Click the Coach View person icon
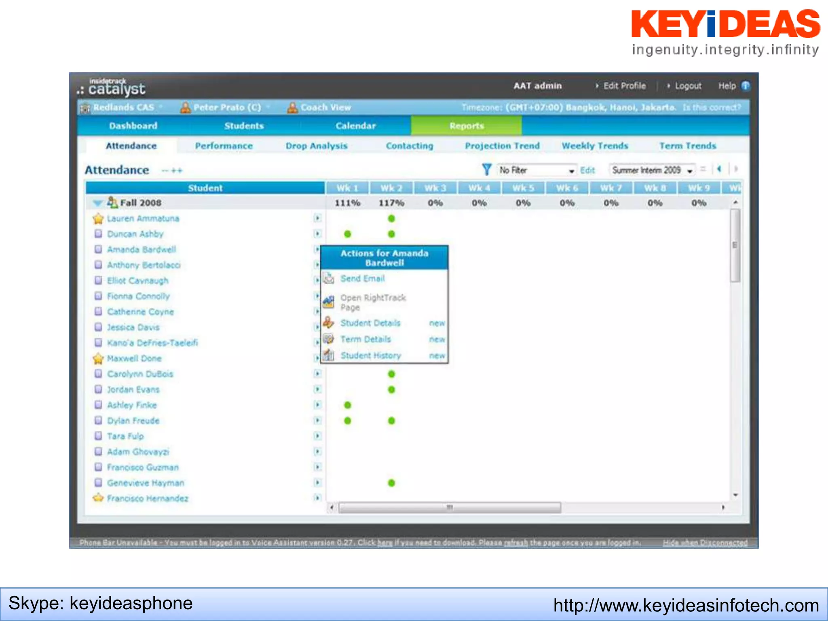The height and width of the screenshot is (621, 828). (292, 108)
